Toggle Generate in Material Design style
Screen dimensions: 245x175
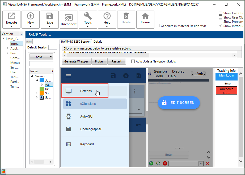point(158,26)
